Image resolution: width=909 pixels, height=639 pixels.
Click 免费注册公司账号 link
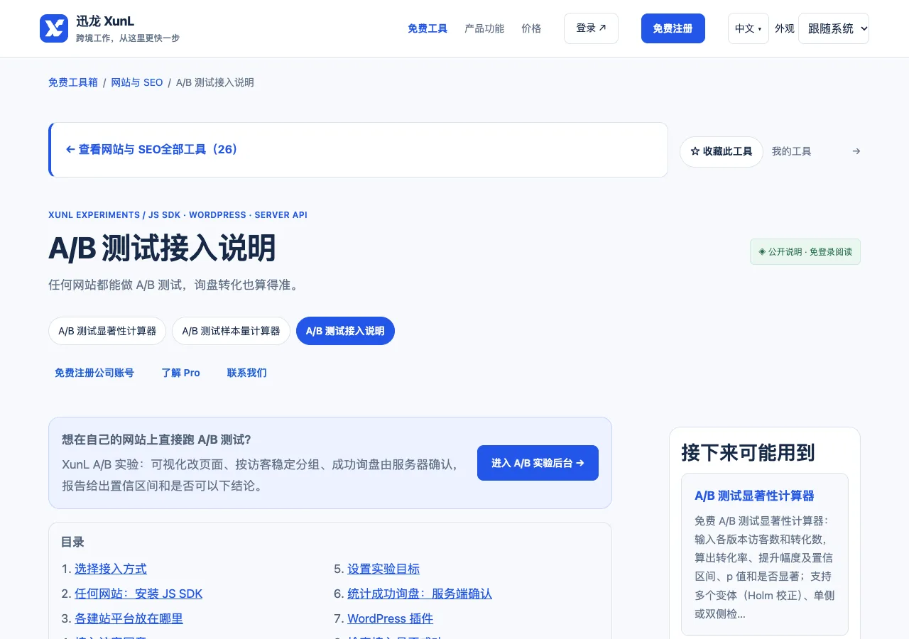pos(94,373)
